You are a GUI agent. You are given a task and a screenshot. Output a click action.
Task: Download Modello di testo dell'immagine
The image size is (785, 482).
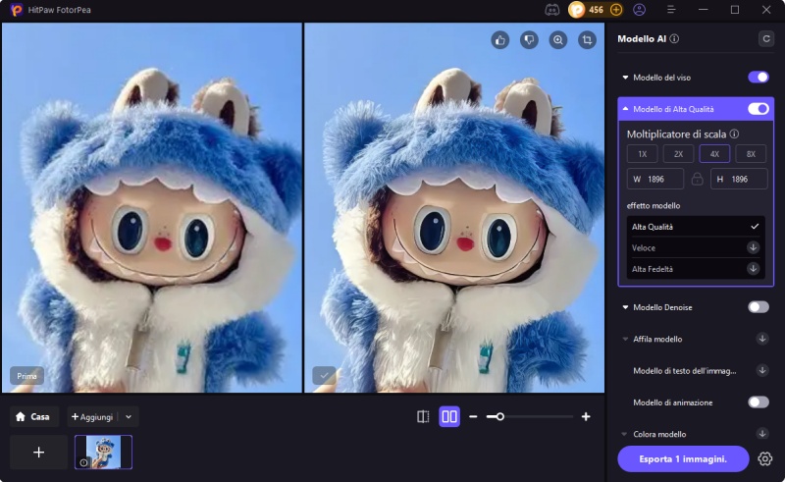[x=762, y=370]
